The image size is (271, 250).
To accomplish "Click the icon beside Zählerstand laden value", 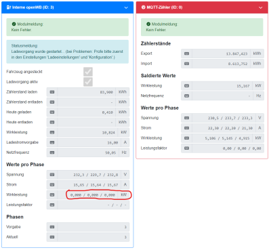I will point(52,92).
